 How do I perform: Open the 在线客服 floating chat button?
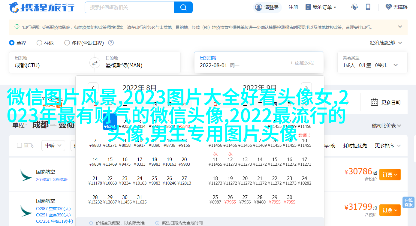point(408,203)
